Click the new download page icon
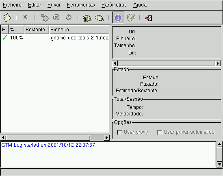Screen dimensions: 223x176 (x=7, y=17)
